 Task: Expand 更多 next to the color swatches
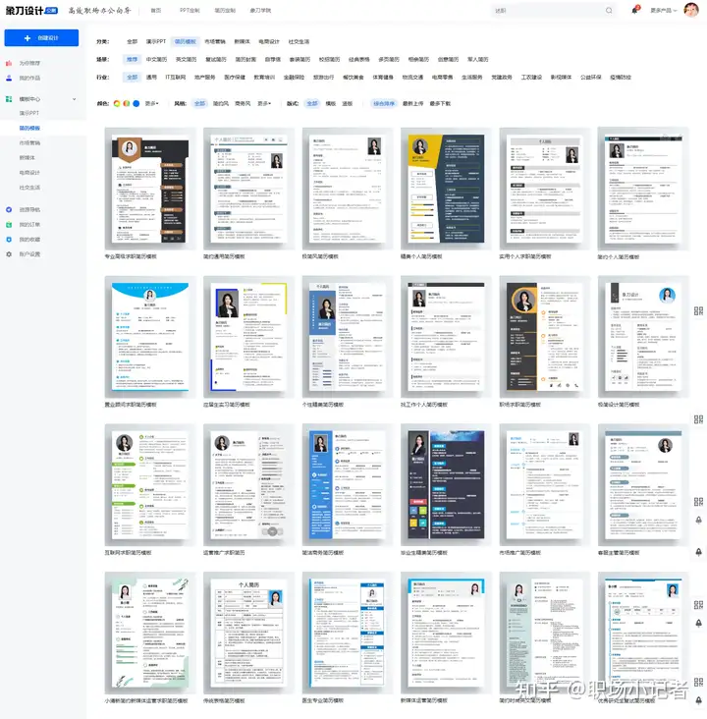[x=151, y=104]
